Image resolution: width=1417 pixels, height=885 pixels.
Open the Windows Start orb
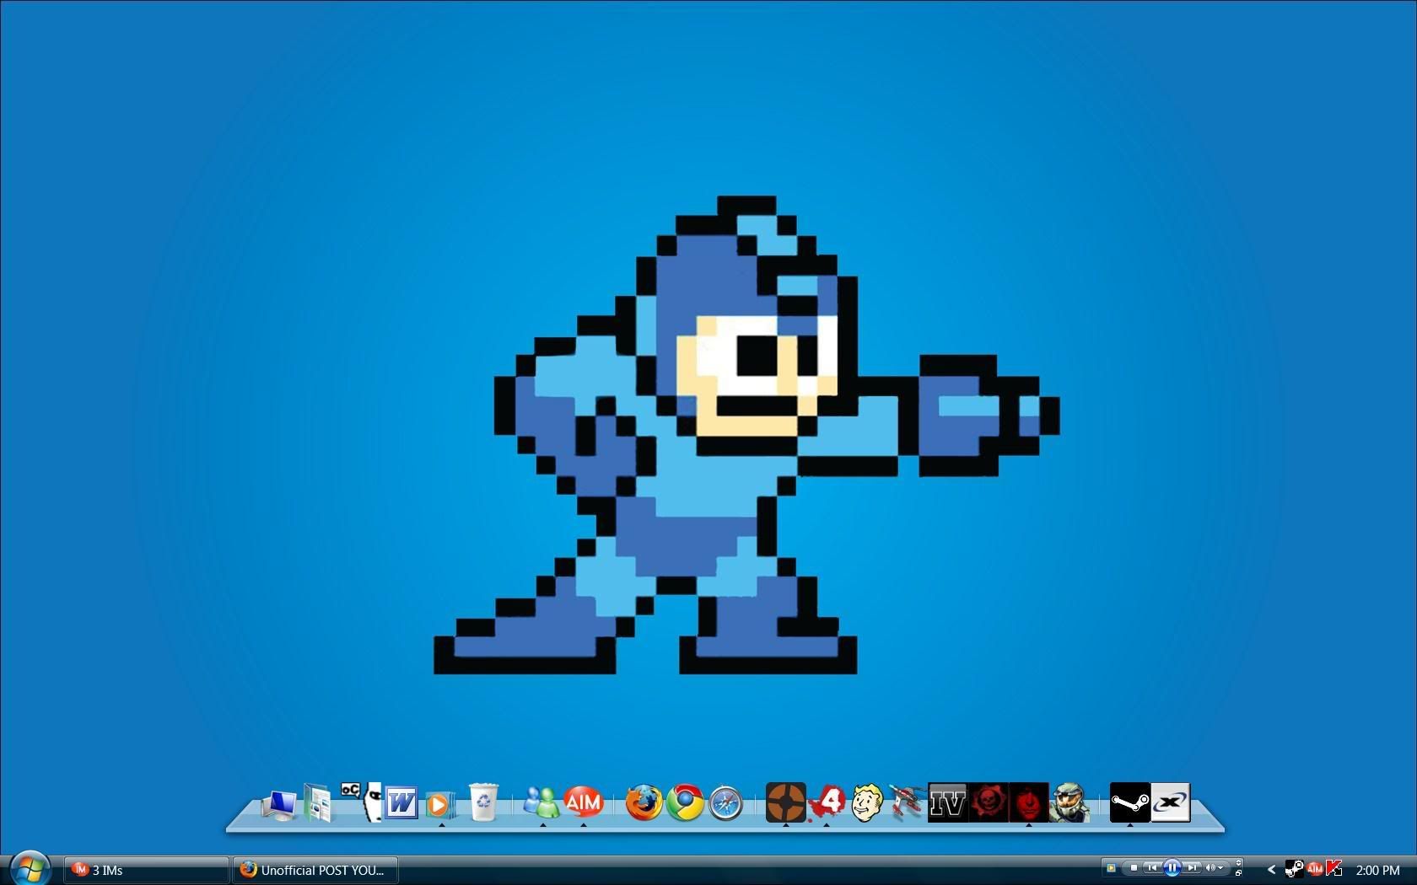(x=30, y=867)
